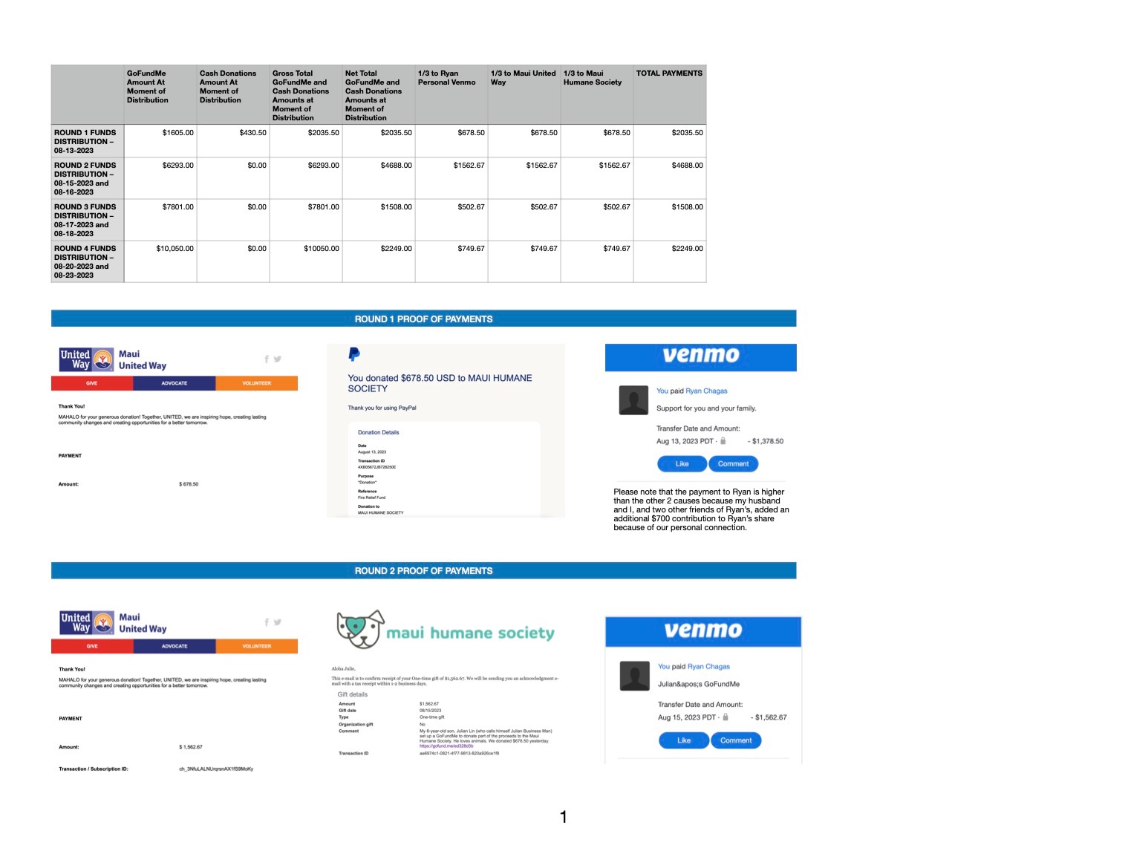
Task: Open the GIVE tab in Round 1 United Way receipt
Action: tap(92, 383)
